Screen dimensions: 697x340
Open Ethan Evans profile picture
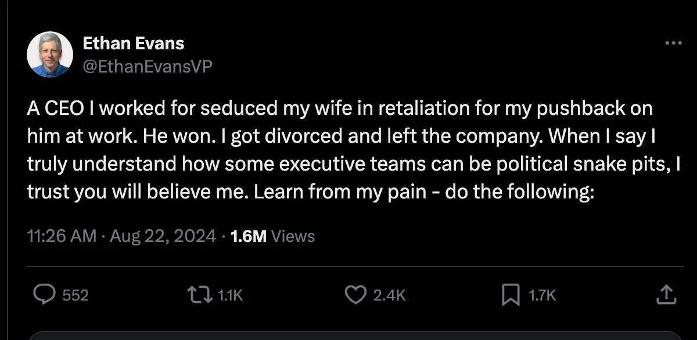pyautogui.click(x=49, y=55)
